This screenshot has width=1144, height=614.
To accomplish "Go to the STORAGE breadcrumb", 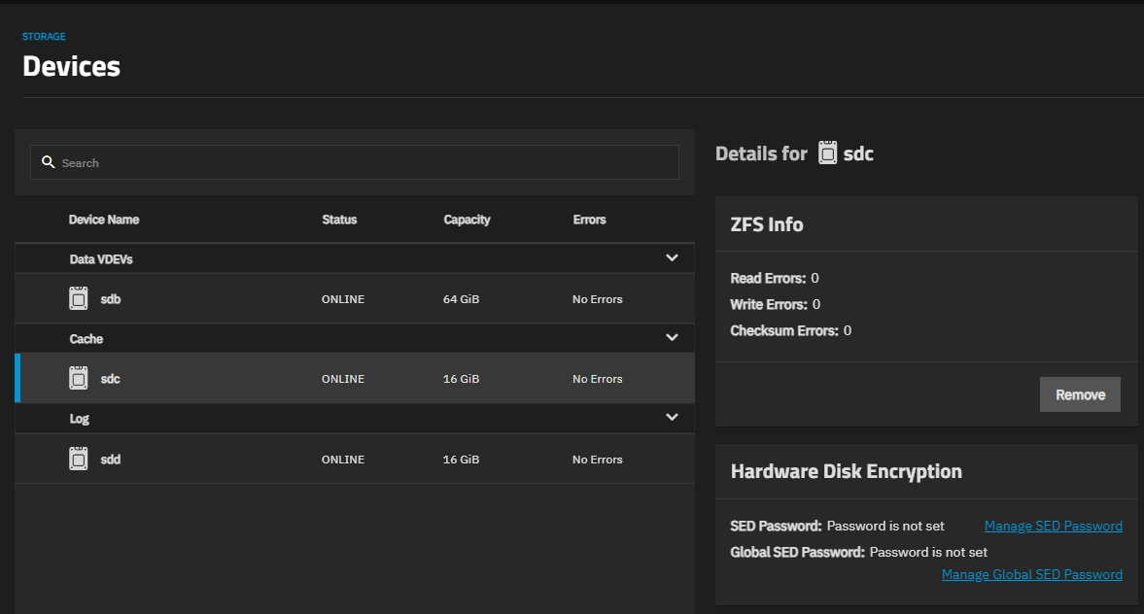I will click(x=44, y=37).
